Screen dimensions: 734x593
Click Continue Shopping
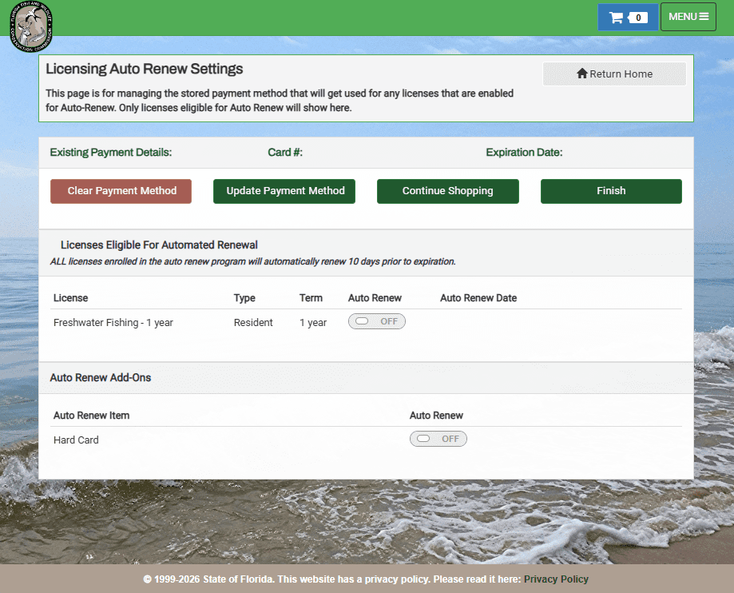point(447,191)
